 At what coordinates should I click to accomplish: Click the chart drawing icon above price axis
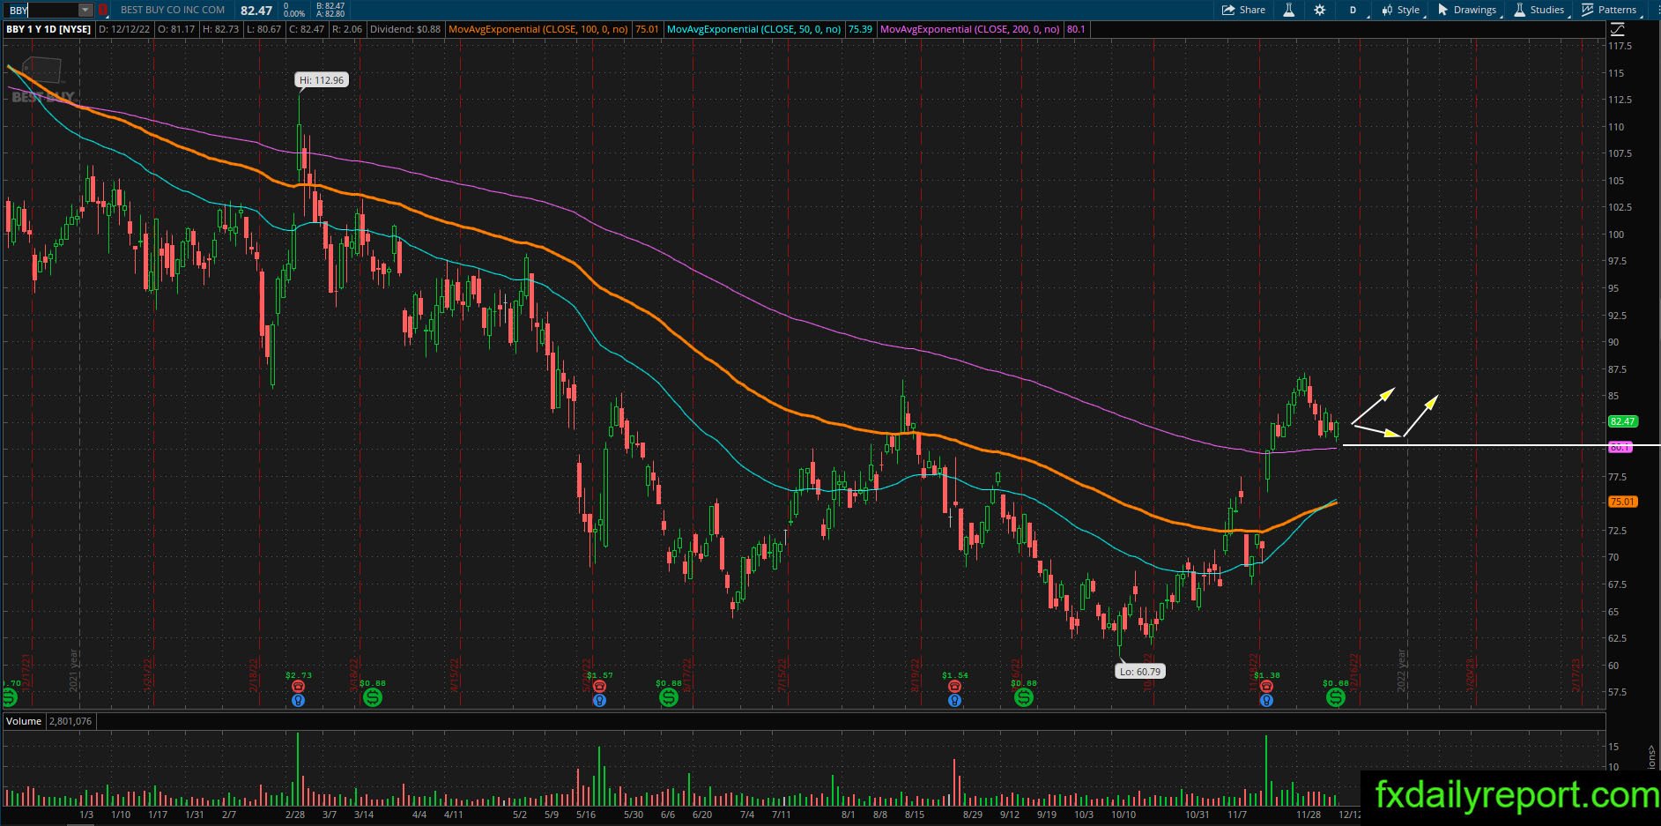click(x=1617, y=29)
